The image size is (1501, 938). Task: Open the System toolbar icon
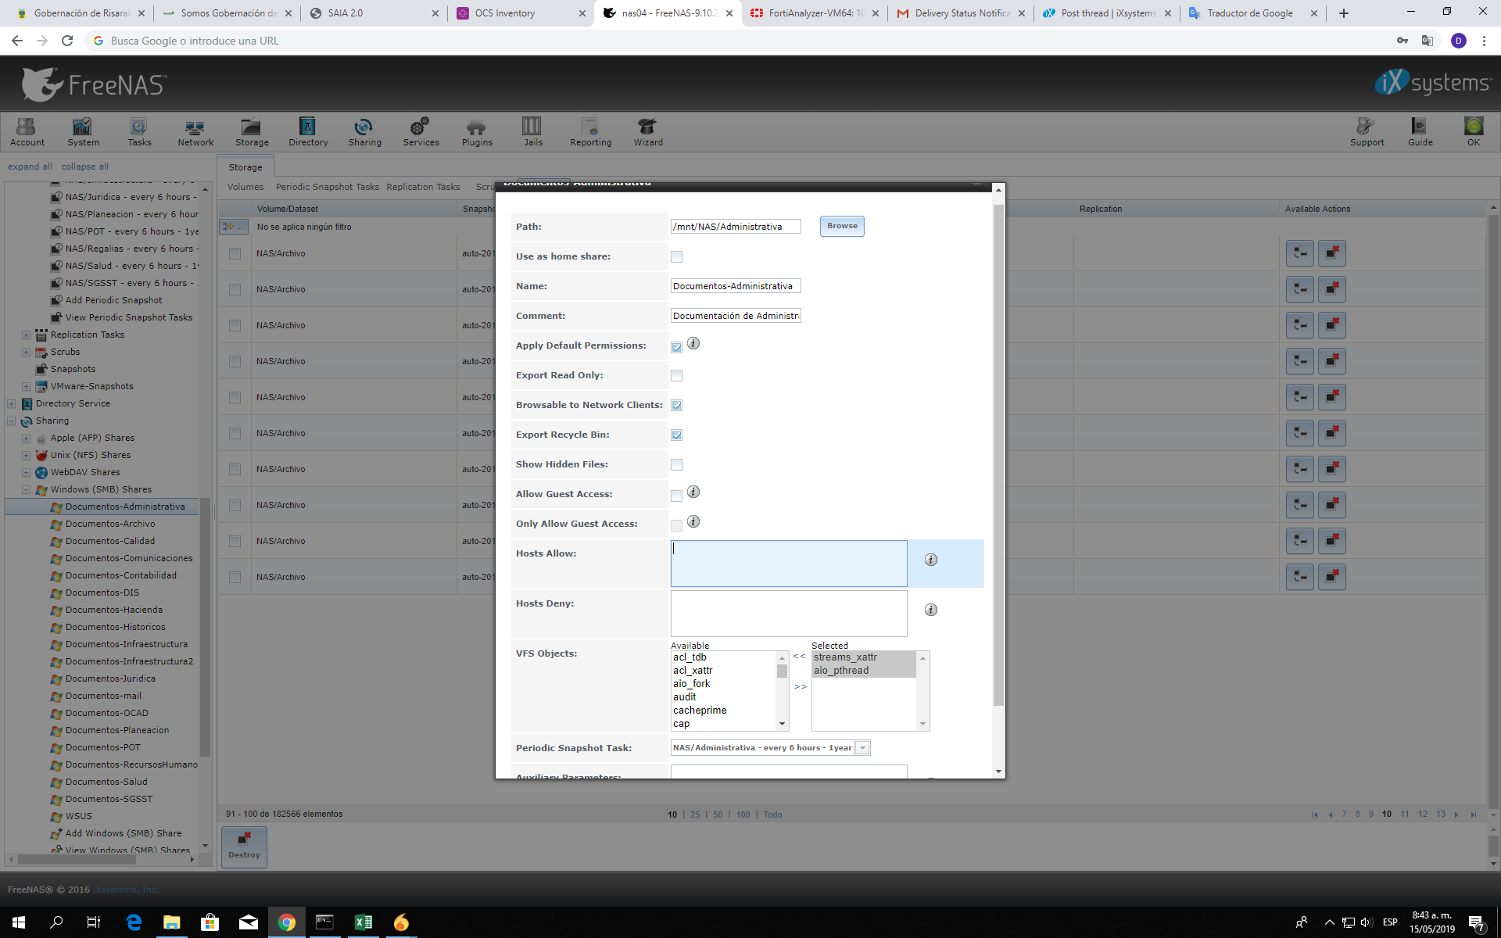click(83, 131)
